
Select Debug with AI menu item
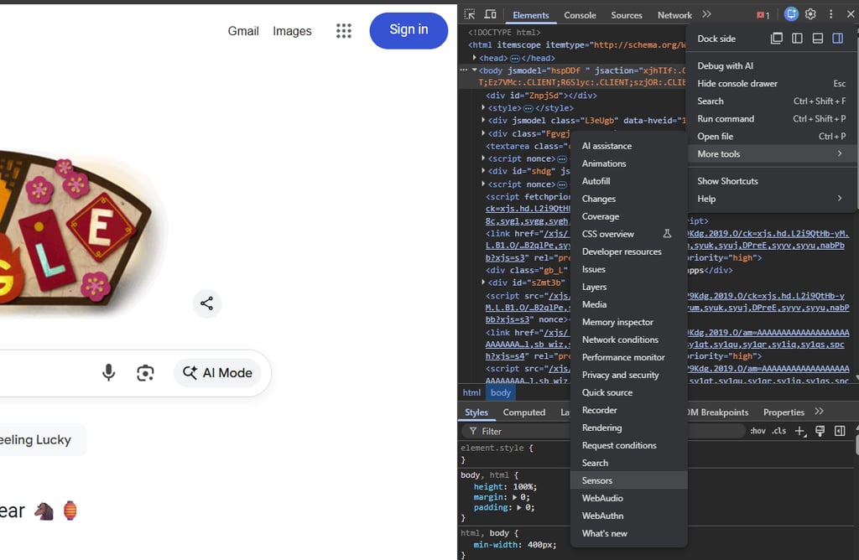tap(770, 65)
